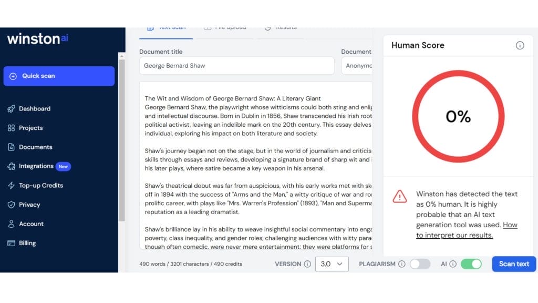The image size is (538, 303).
Task: Click the 0% human score ring
Action: 458,116
